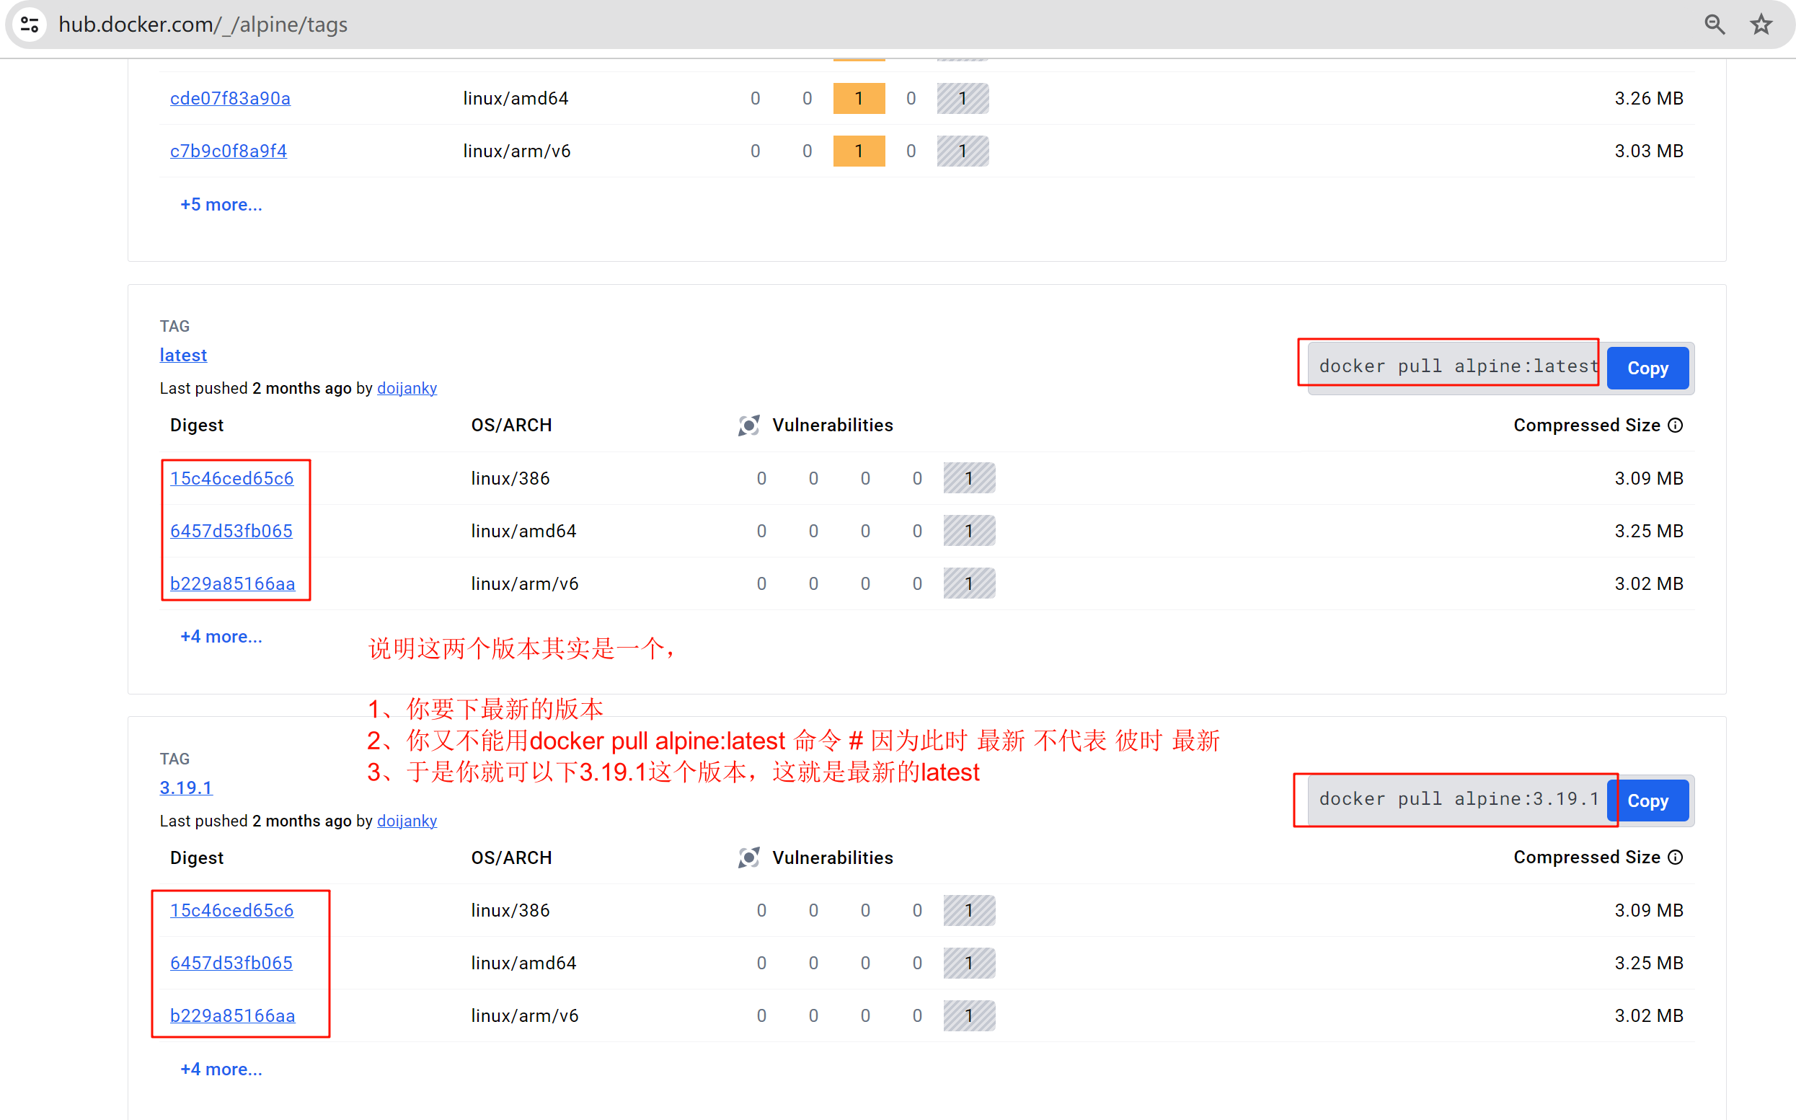Click the hub.docker.com address bar URL

203,25
